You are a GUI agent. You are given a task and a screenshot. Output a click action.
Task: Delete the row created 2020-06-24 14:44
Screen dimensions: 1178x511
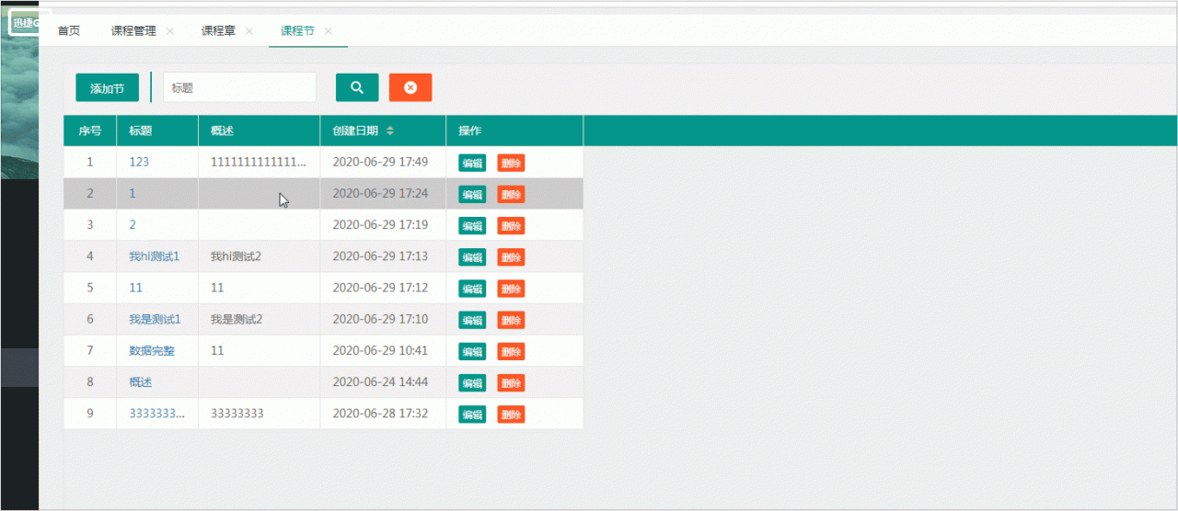(511, 382)
